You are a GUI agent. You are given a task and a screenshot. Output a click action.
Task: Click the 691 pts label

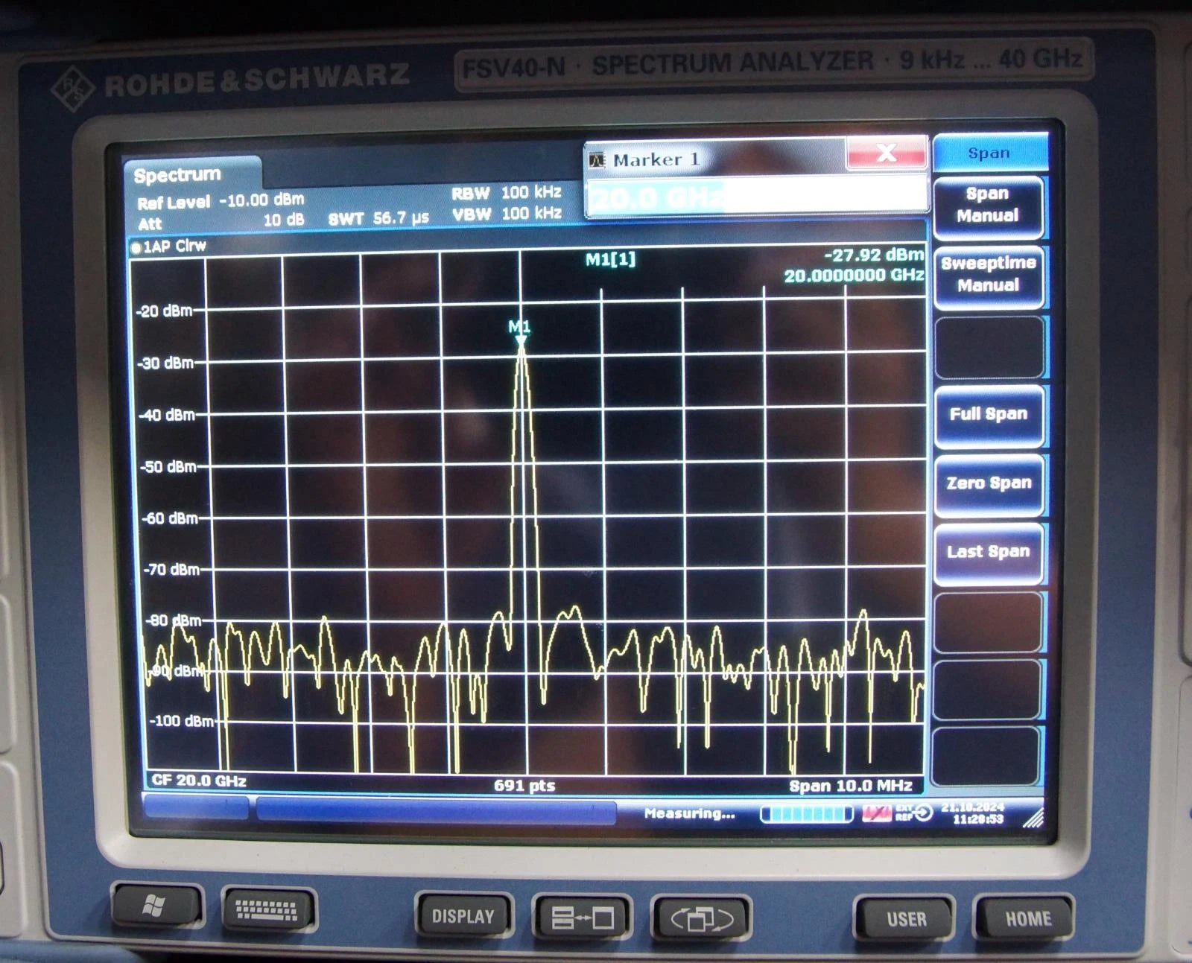524,785
